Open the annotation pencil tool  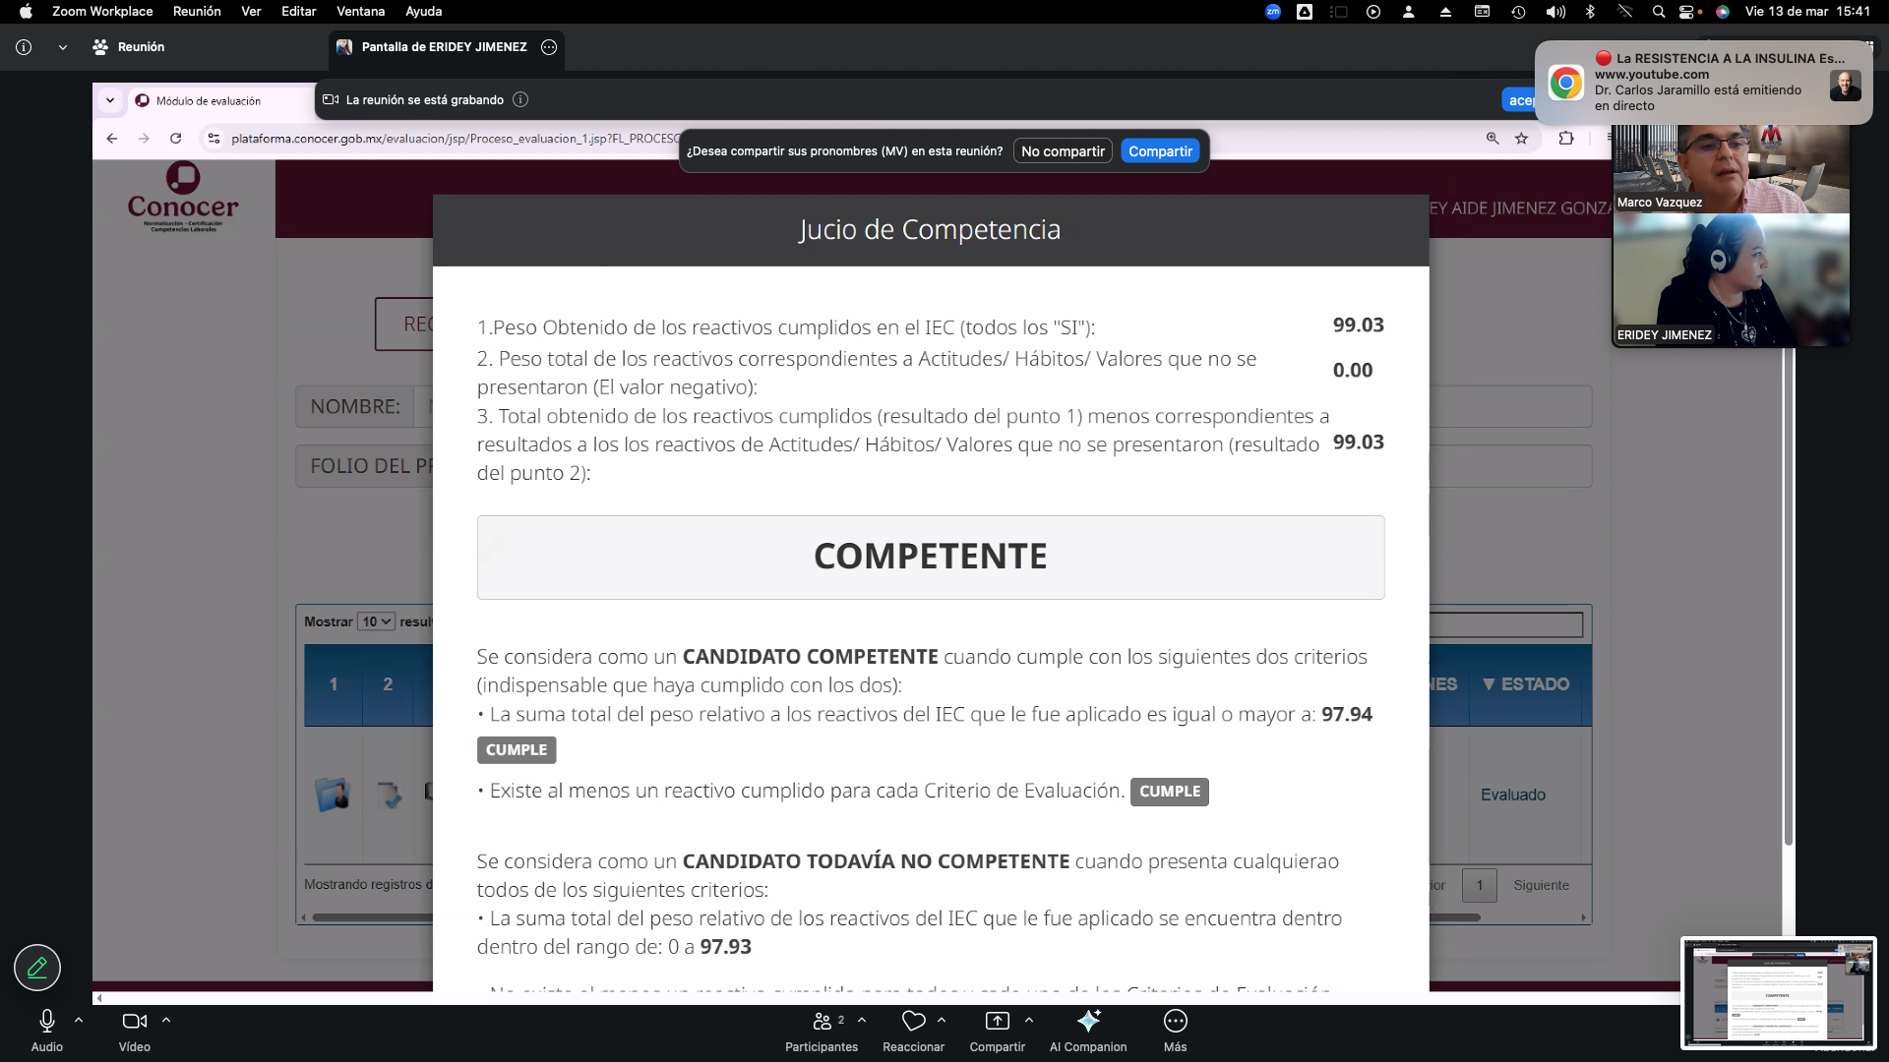37,968
